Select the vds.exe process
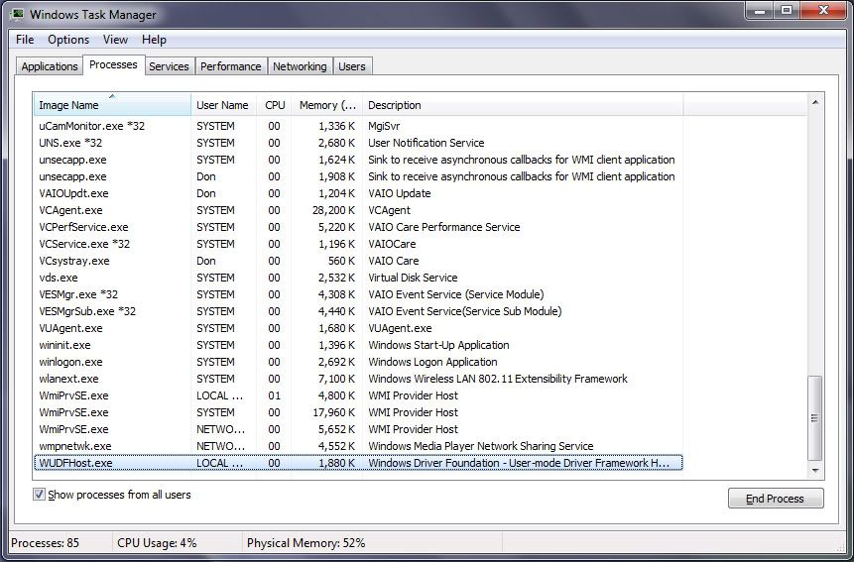 point(358,278)
